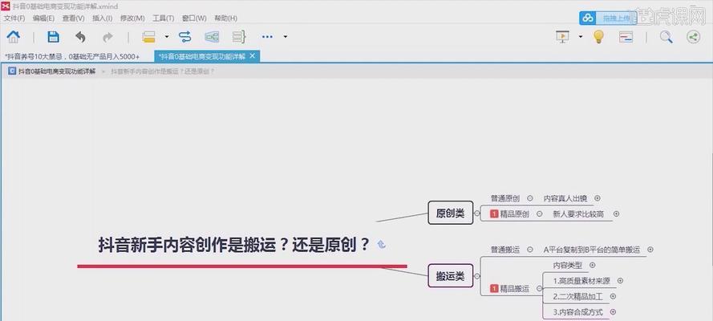Click the priority 1 marker on 精品搬运
Viewport: 713px width, 321px height.
[x=494, y=288]
